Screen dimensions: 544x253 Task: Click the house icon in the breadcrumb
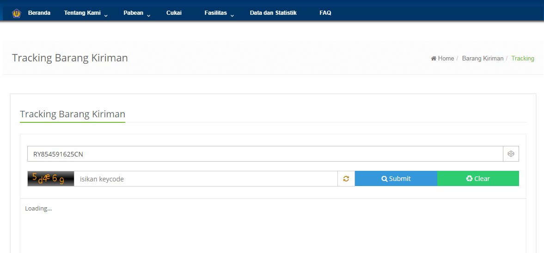tap(434, 58)
